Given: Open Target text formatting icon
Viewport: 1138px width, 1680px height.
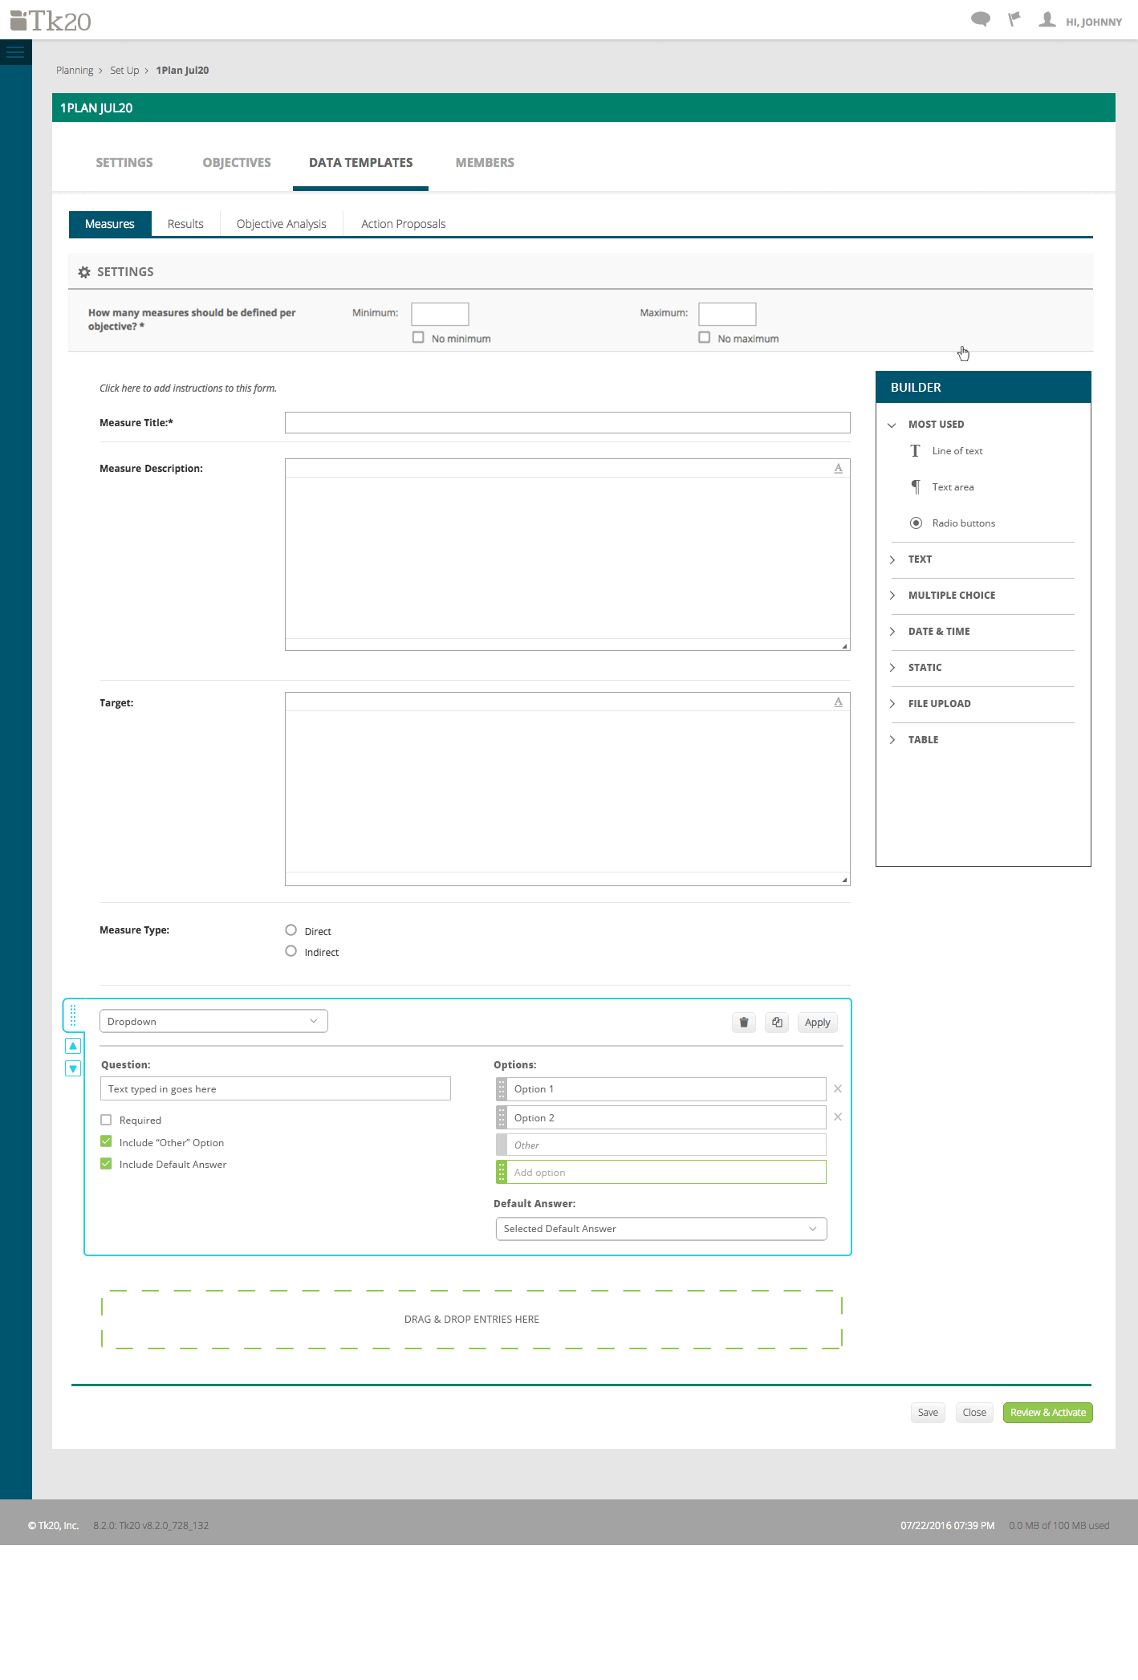Looking at the screenshot, I should (x=838, y=702).
